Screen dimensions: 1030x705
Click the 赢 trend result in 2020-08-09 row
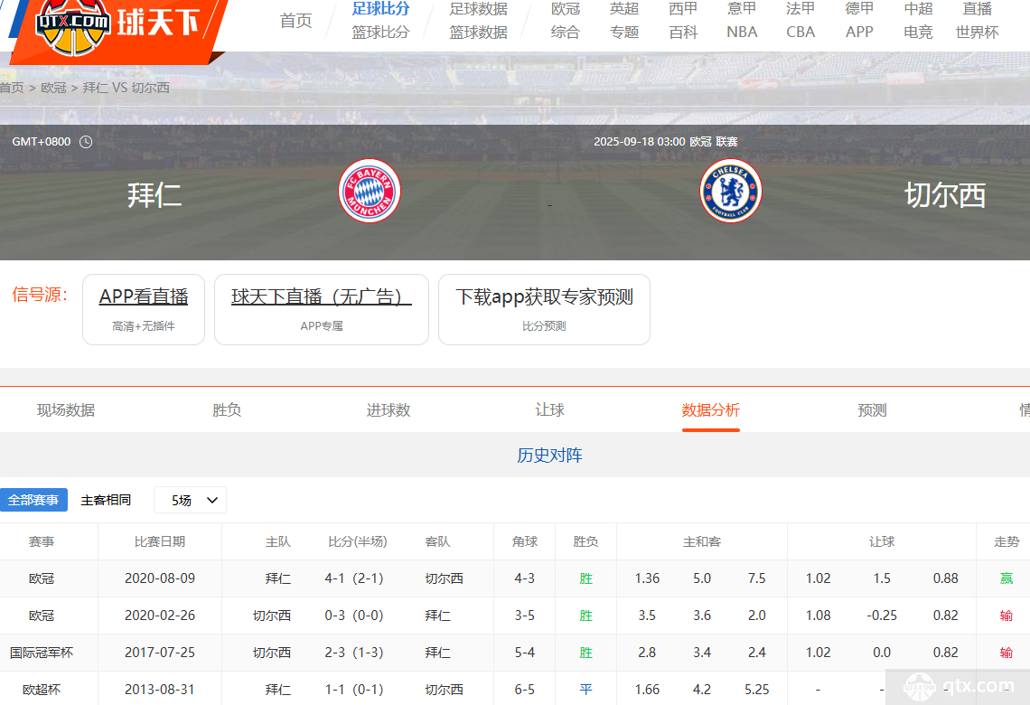[x=1007, y=578]
